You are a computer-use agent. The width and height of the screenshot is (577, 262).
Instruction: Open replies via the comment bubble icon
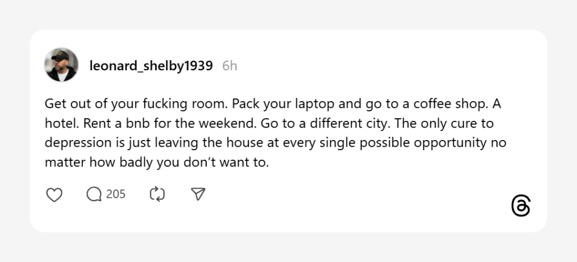[94, 195]
